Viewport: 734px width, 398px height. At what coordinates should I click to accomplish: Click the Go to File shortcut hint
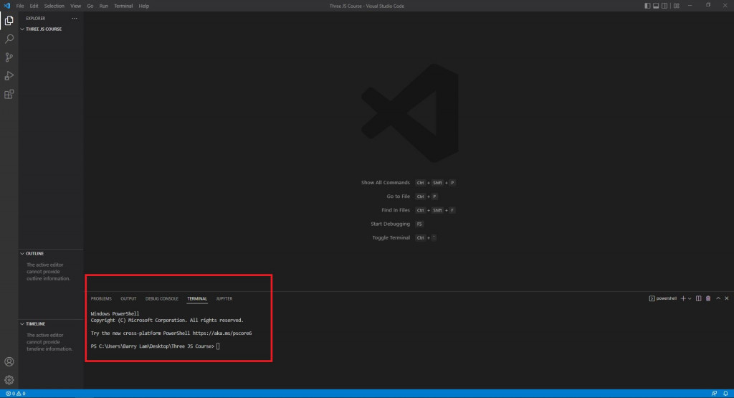412,196
